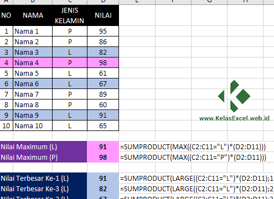The height and width of the screenshot is (199, 274).
Task: Select the pink score cell 98 in Nama 4 row
Action: click(x=103, y=62)
